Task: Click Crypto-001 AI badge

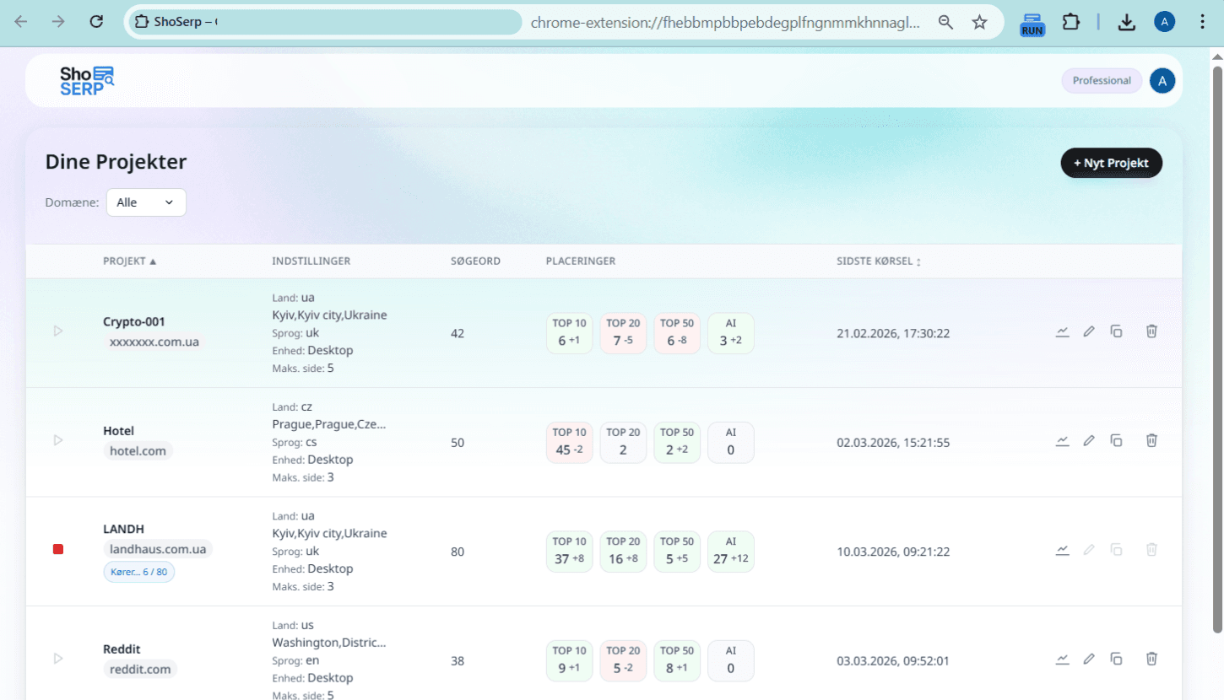Action: [x=731, y=333]
